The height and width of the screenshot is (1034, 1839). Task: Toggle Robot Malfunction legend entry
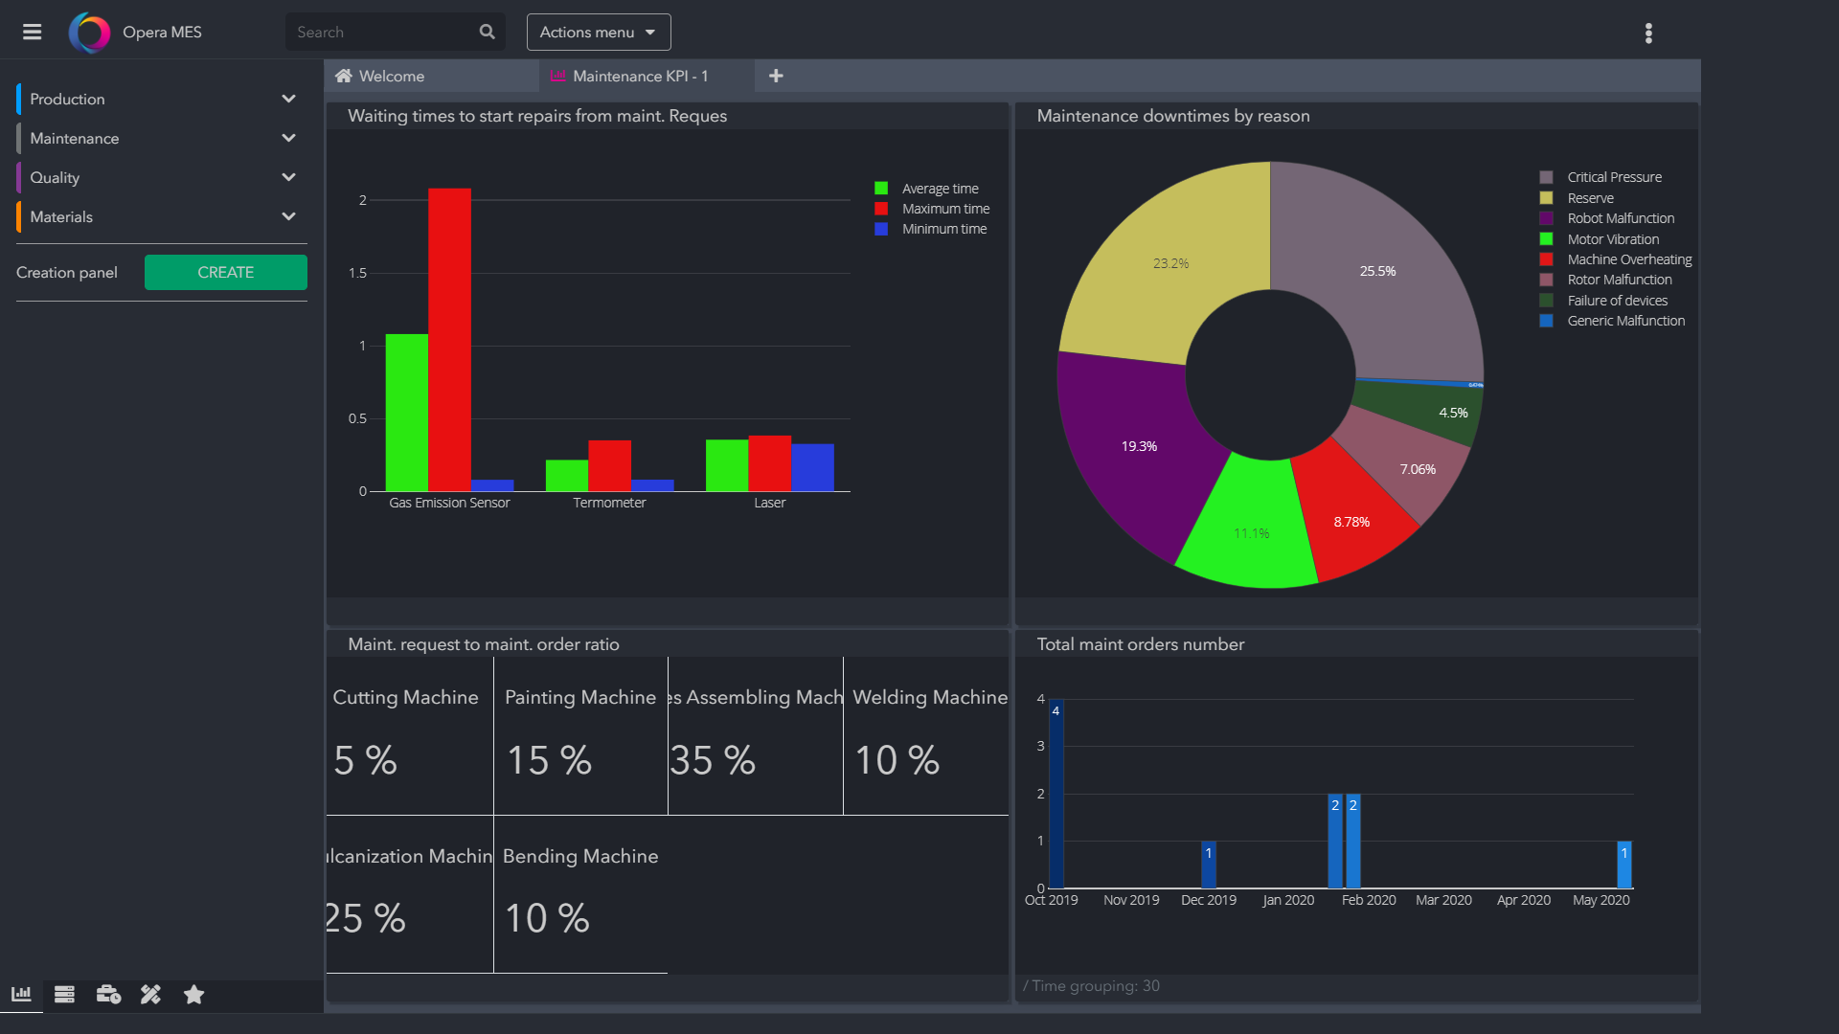(1607, 218)
